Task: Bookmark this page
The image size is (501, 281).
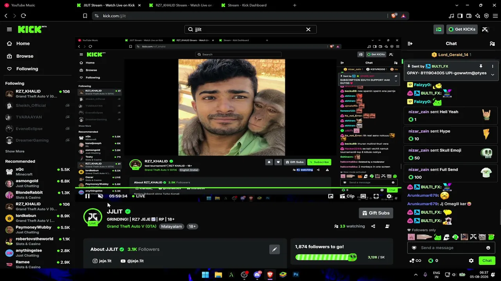Action: point(85,16)
